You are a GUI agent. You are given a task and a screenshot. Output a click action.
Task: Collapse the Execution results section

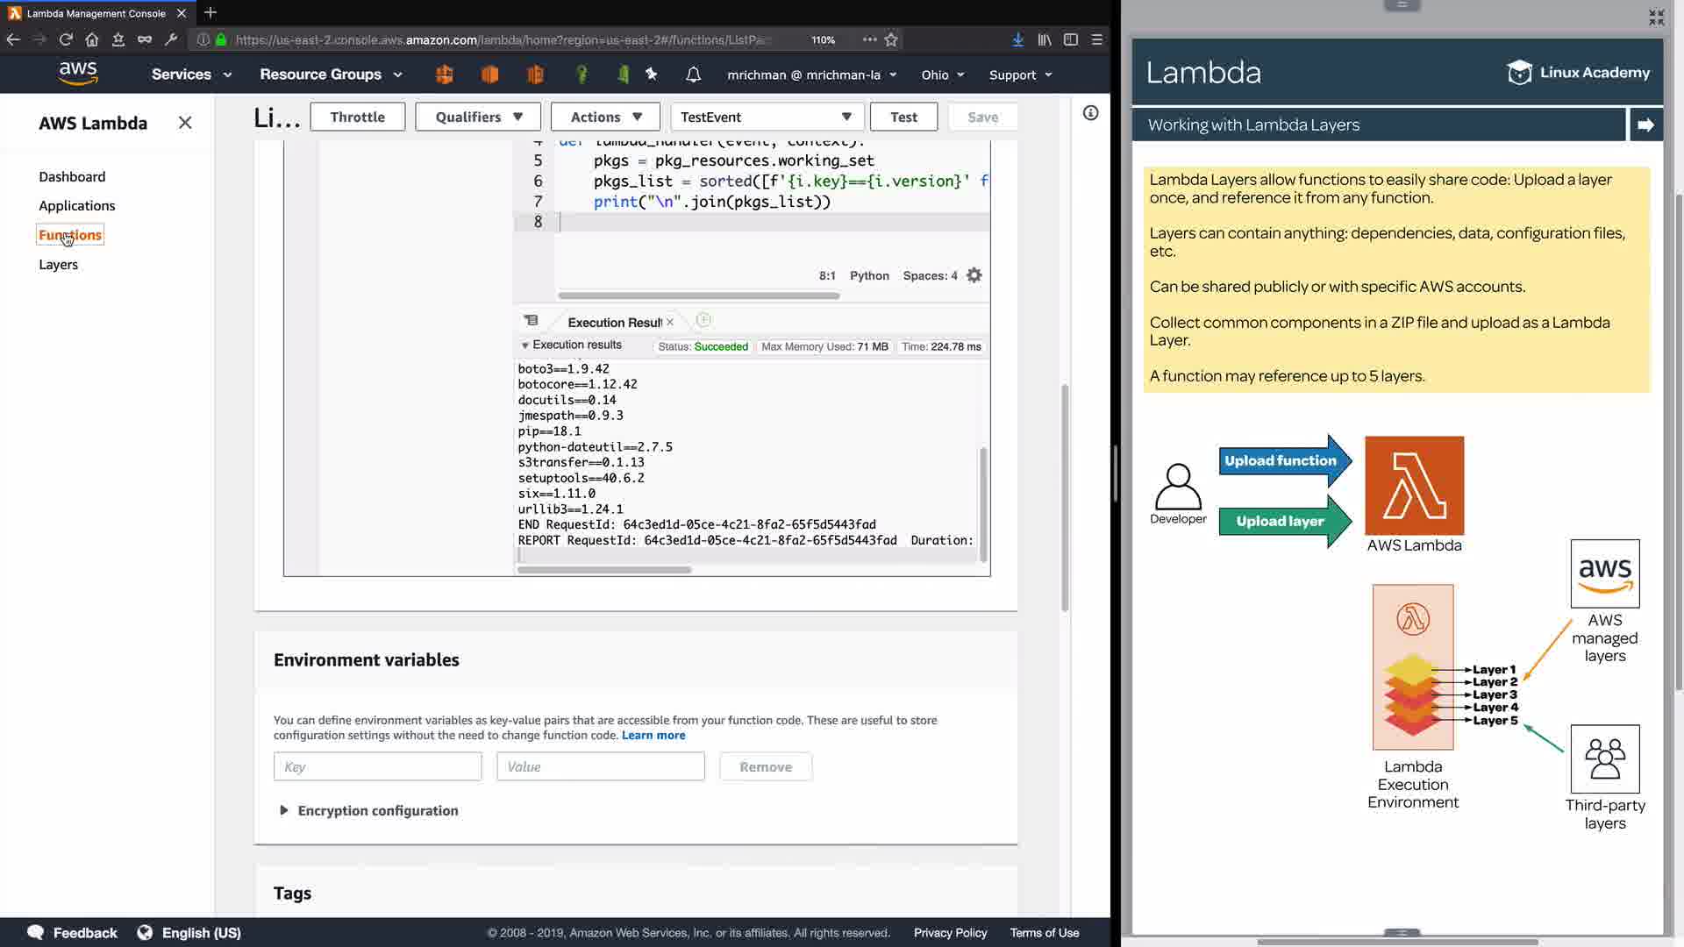tap(525, 345)
